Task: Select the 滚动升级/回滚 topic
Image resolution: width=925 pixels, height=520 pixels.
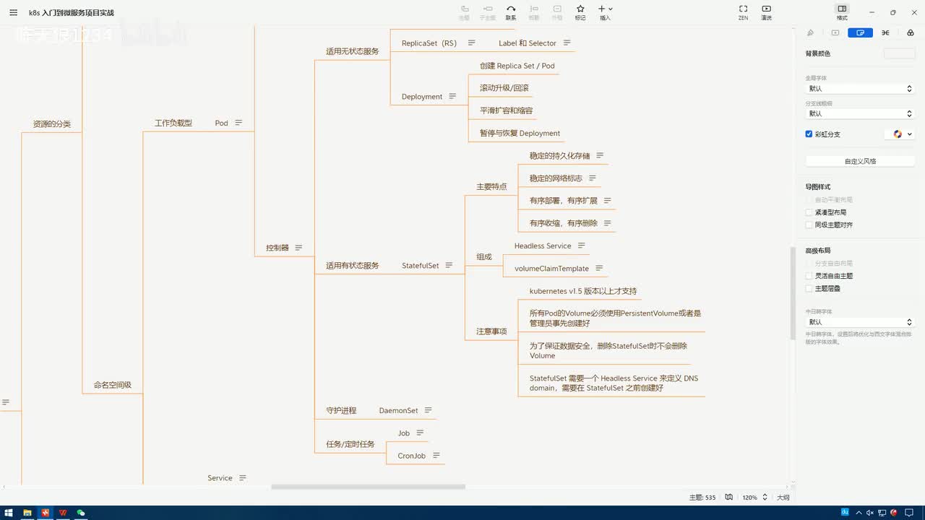Action: 504,88
